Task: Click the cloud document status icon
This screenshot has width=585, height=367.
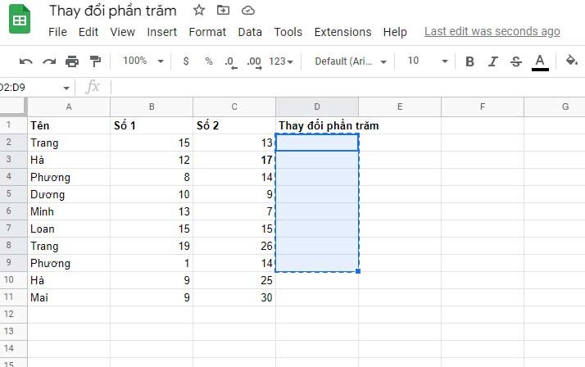Action: tap(248, 11)
